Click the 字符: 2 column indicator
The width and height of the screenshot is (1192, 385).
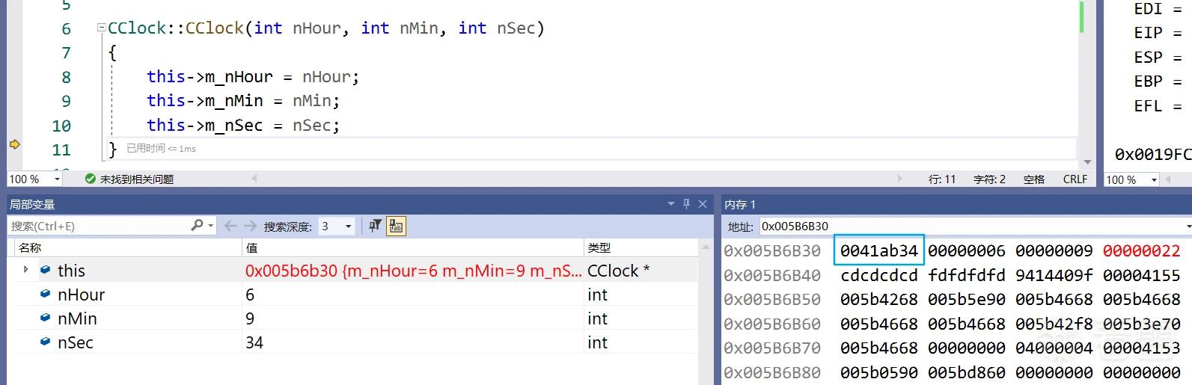click(x=989, y=179)
